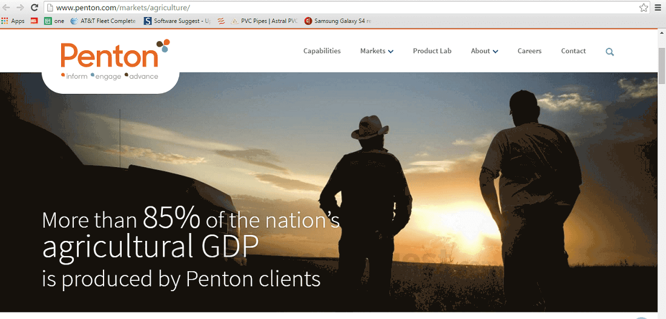Expand the About dropdown menu
Image resolution: width=666 pixels, height=319 pixels.
484,51
